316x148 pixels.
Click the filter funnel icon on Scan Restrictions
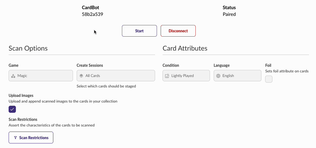(16, 138)
